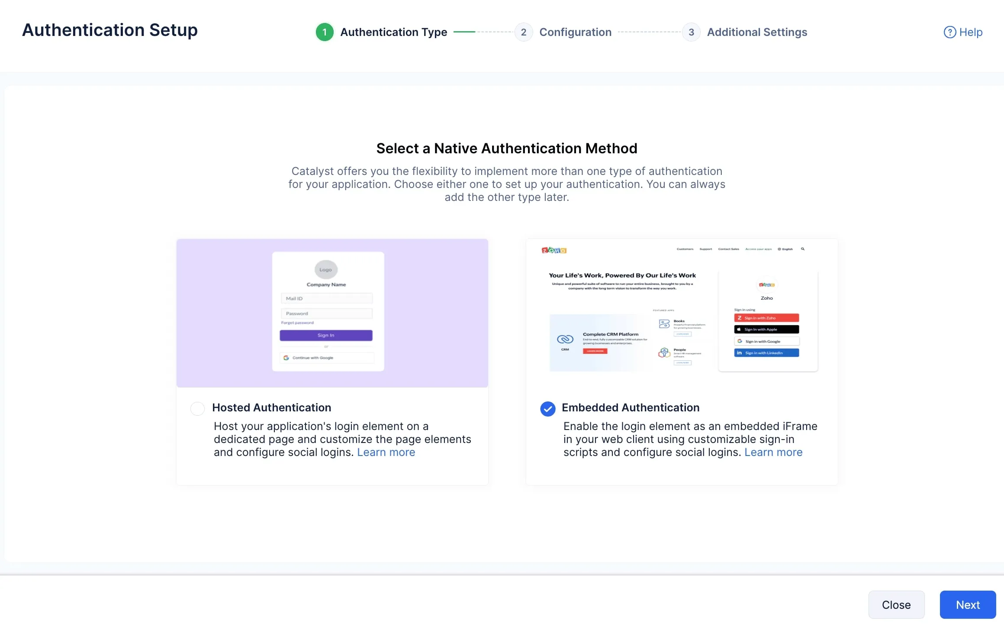Screen dimensions: 1004x627
Task: Open Learn more link under Hosted Authentication
Action: pyautogui.click(x=386, y=452)
